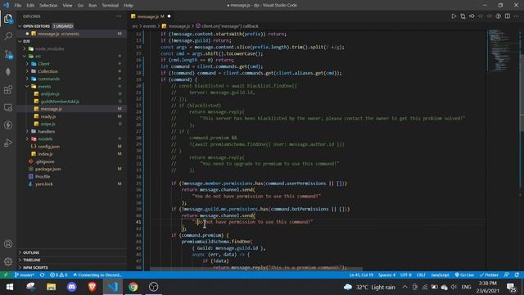The height and width of the screenshot is (295, 524).
Task: Open the Windows Start menu
Action: tap(9, 287)
